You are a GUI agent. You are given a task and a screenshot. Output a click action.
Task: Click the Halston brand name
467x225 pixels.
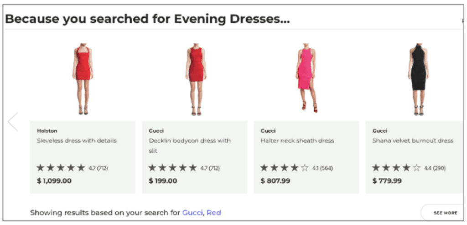point(47,130)
